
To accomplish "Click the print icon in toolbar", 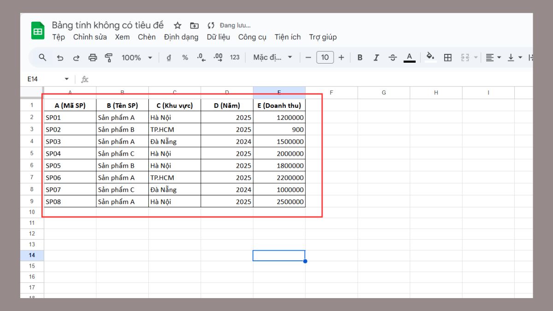I will pos(93,58).
